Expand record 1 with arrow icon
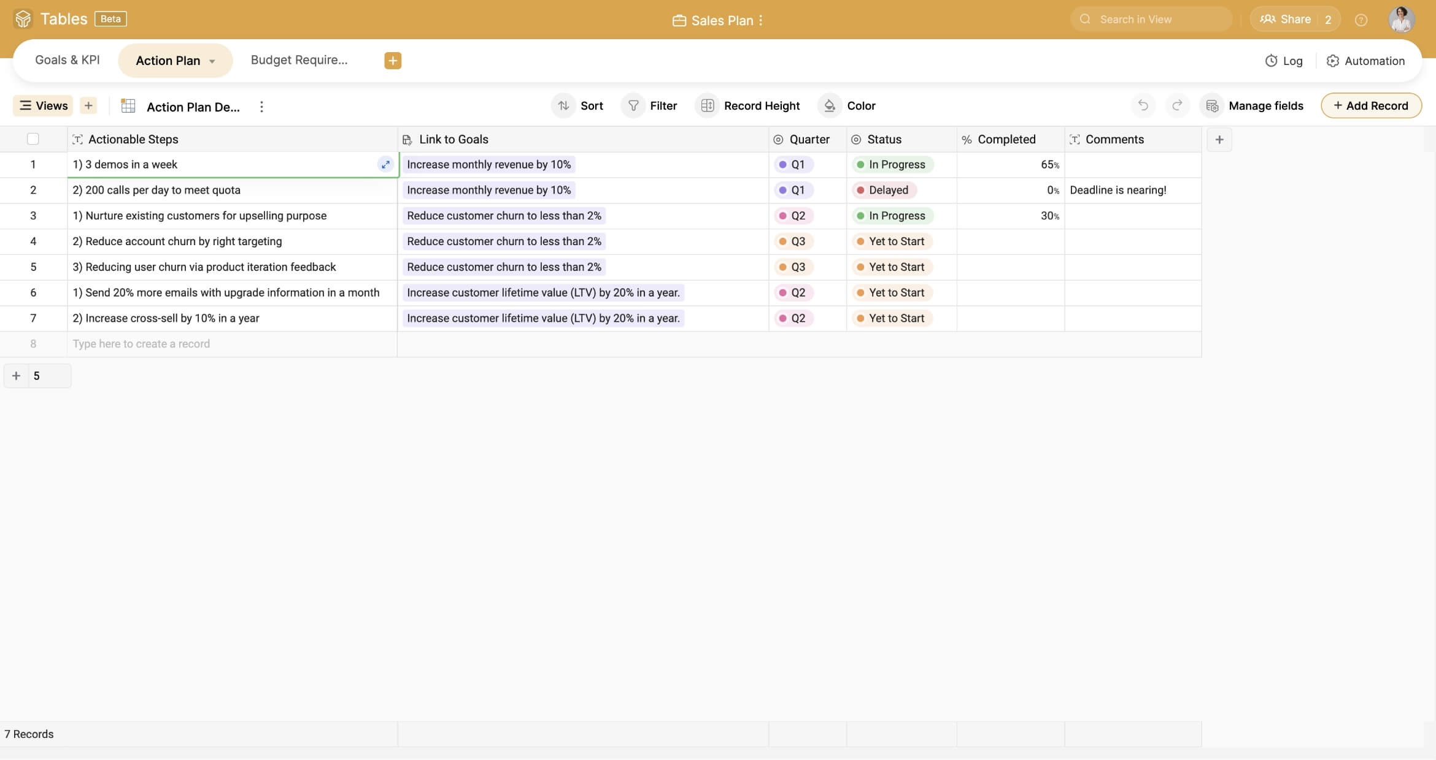The height and width of the screenshot is (760, 1436). (x=385, y=164)
